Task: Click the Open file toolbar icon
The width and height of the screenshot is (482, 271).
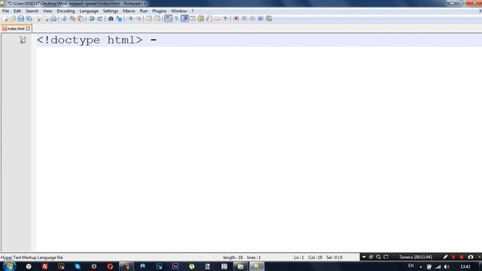Action: (x=13, y=19)
